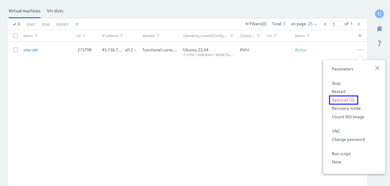390x186 pixels.
Task: Select Reinstall OS from the menu
Action: click(343, 100)
